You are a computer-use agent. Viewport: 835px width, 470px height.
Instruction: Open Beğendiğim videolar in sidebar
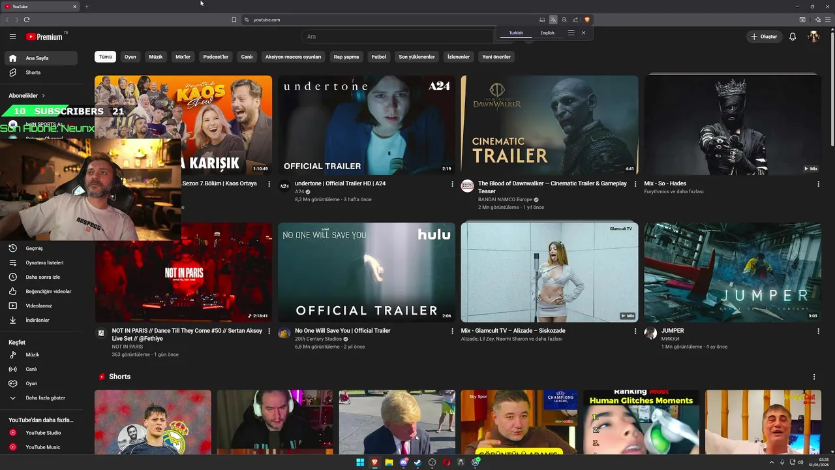point(41,291)
